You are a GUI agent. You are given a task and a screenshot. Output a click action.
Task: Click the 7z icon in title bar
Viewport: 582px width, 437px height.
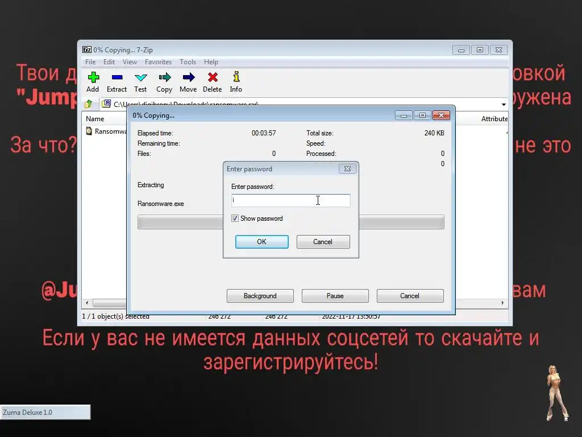click(87, 50)
